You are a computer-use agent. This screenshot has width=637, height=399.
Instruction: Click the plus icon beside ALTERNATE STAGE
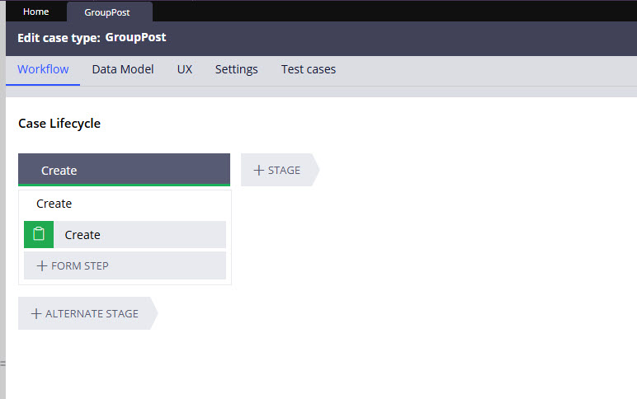tap(35, 314)
